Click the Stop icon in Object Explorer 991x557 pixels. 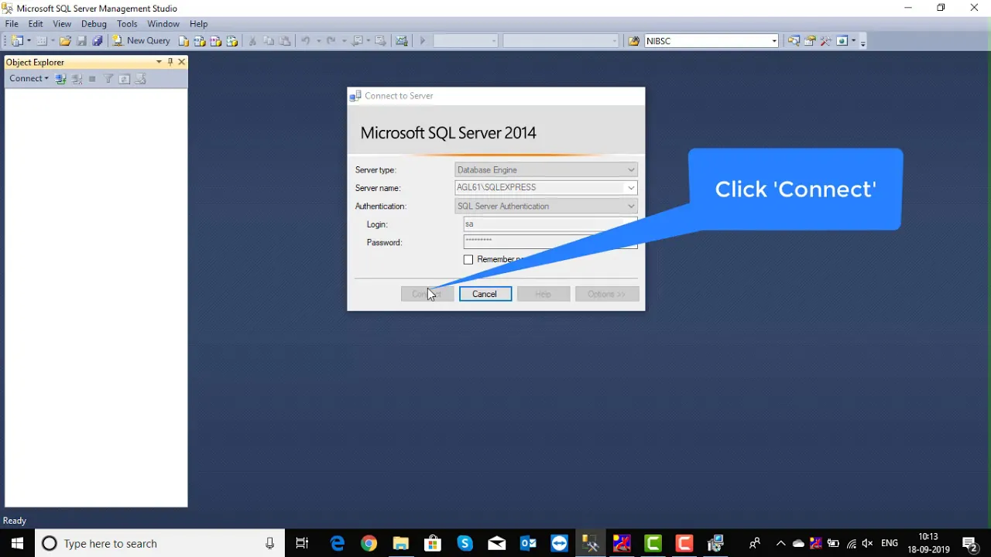pyautogui.click(x=92, y=79)
